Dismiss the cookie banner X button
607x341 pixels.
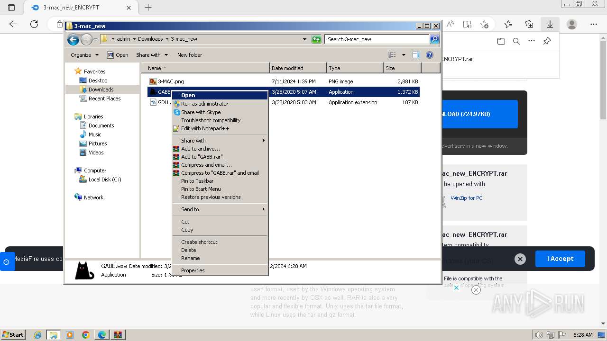[520, 259]
